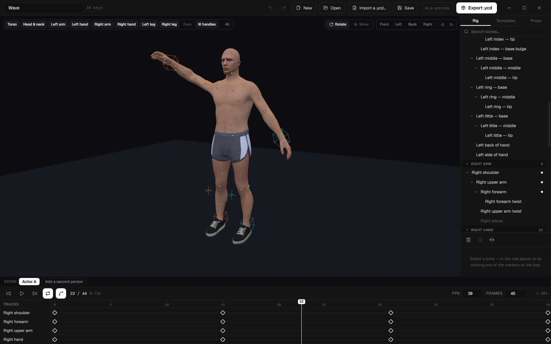Switch to Front camera view
This screenshot has height=344, width=551.
click(x=384, y=24)
